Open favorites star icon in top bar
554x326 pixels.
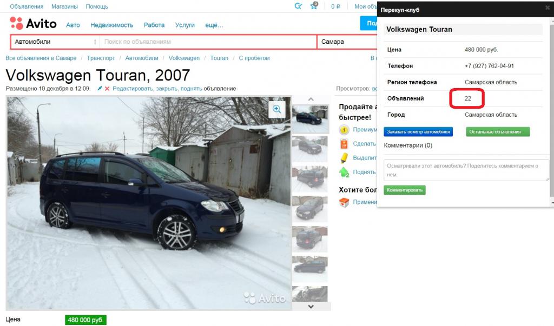(314, 5)
